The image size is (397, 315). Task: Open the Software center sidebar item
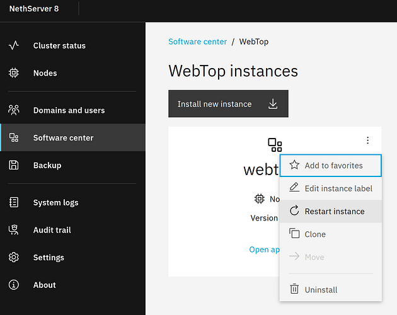pyautogui.click(x=63, y=138)
